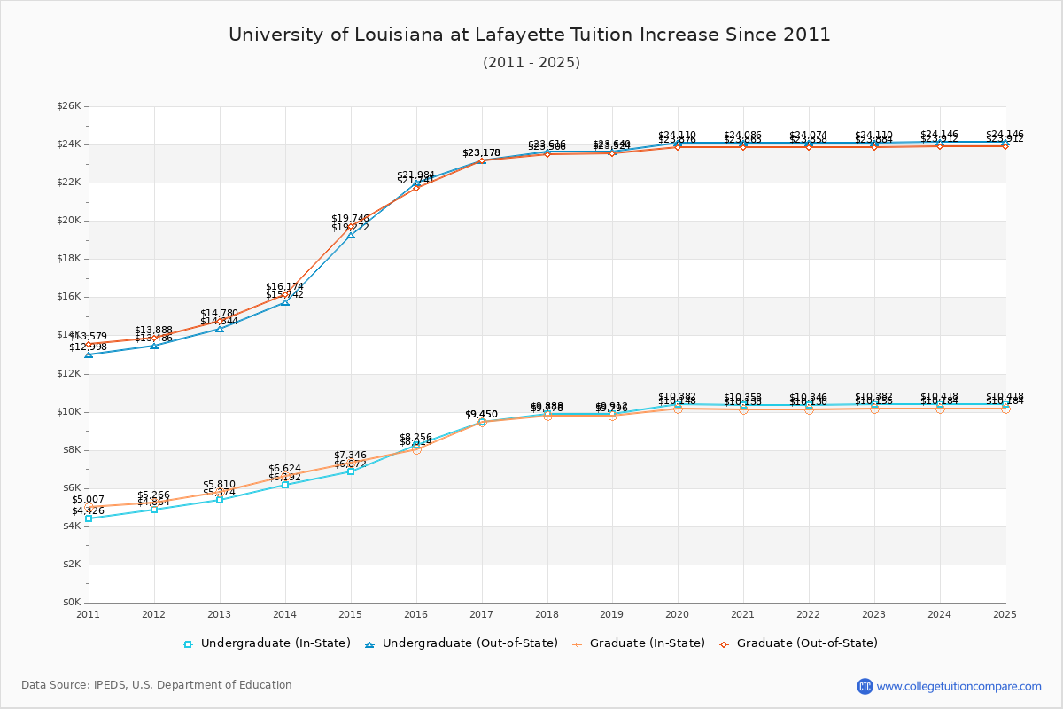The image size is (1063, 709).
Task: Click the $5,007 data label
Action: (89, 500)
